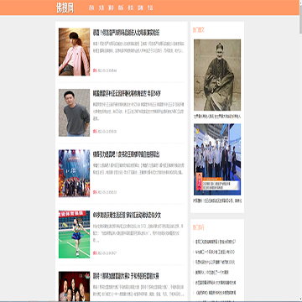Open thumbnail of man in gray sweater
The width and height of the screenshot is (302, 302).
(x=74, y=112)
